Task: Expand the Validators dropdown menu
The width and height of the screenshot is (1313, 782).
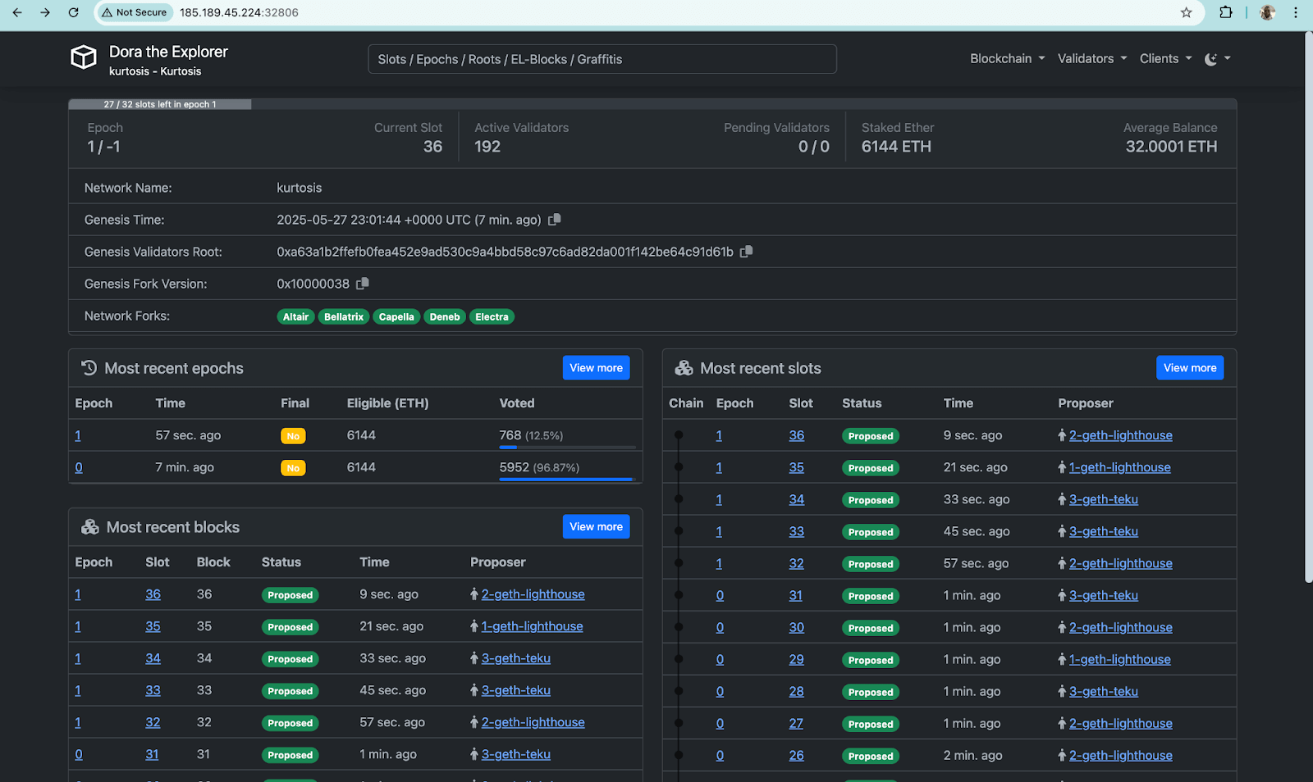Action: point(1091,59)
